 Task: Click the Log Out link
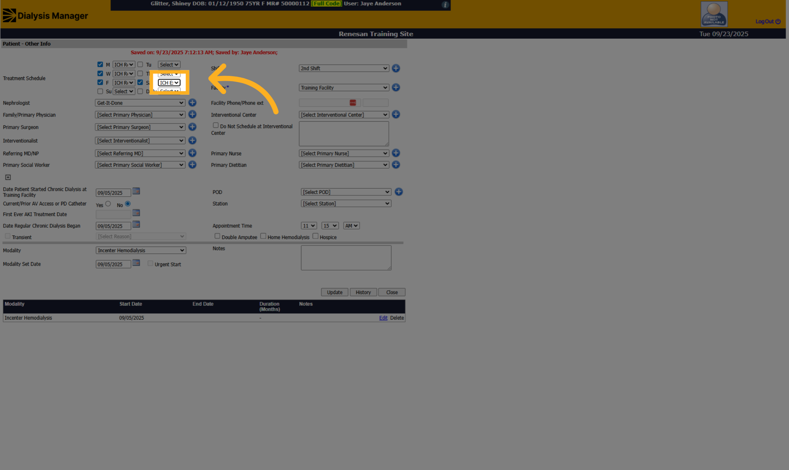point(768,21)
